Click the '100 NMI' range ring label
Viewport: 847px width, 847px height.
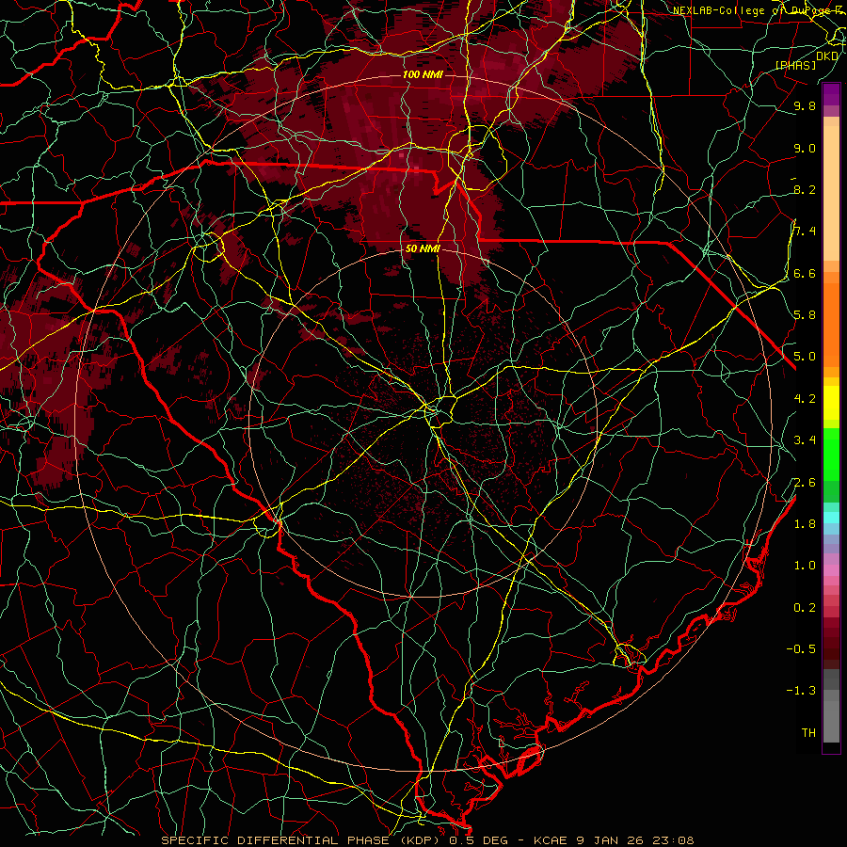[422, 74]
